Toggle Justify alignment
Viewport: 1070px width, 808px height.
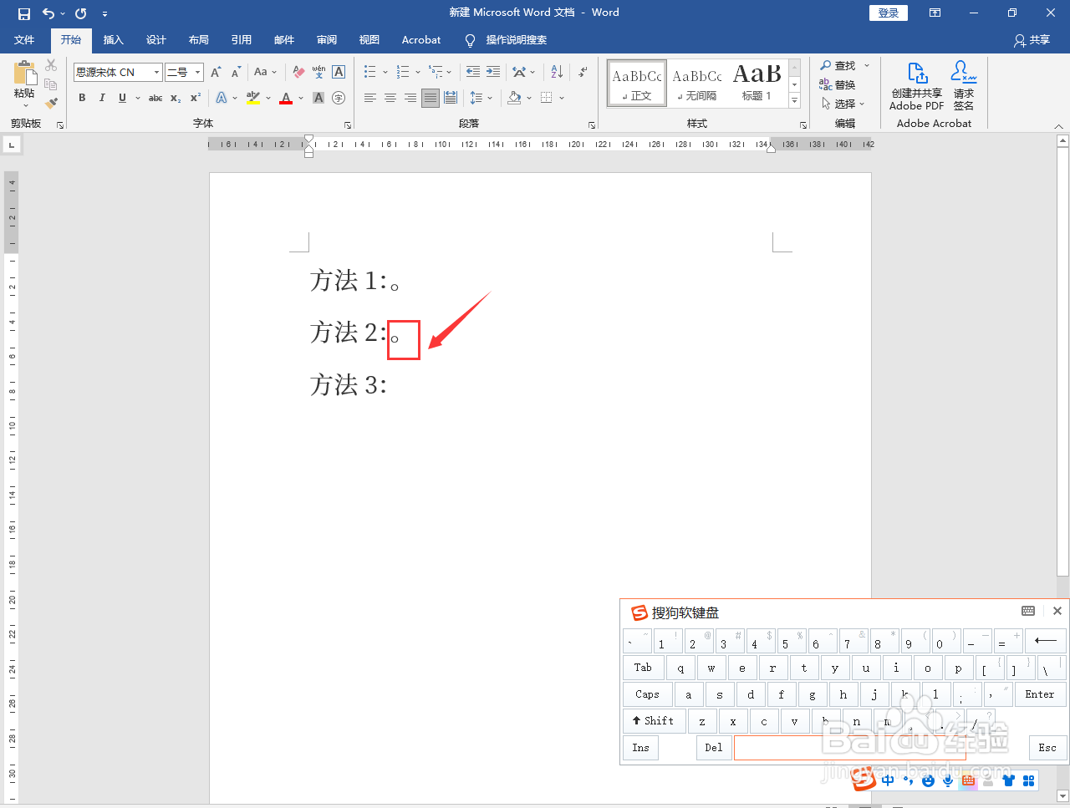pyautogui.click(x=431, y=98)
